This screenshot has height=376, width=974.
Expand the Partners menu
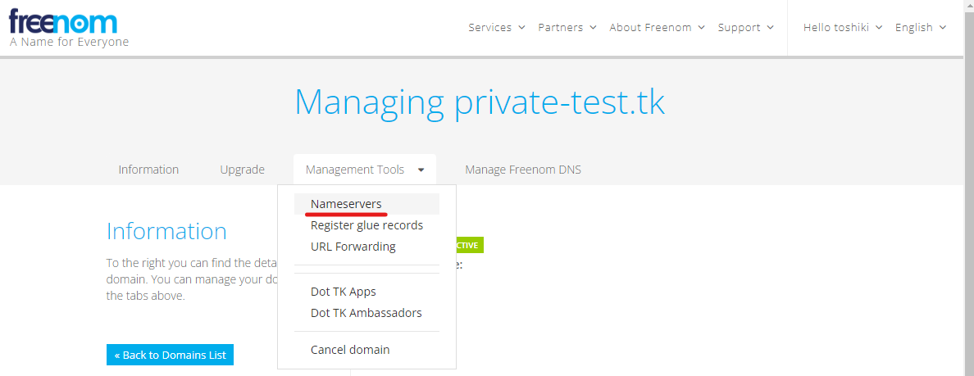pos(567,27)
